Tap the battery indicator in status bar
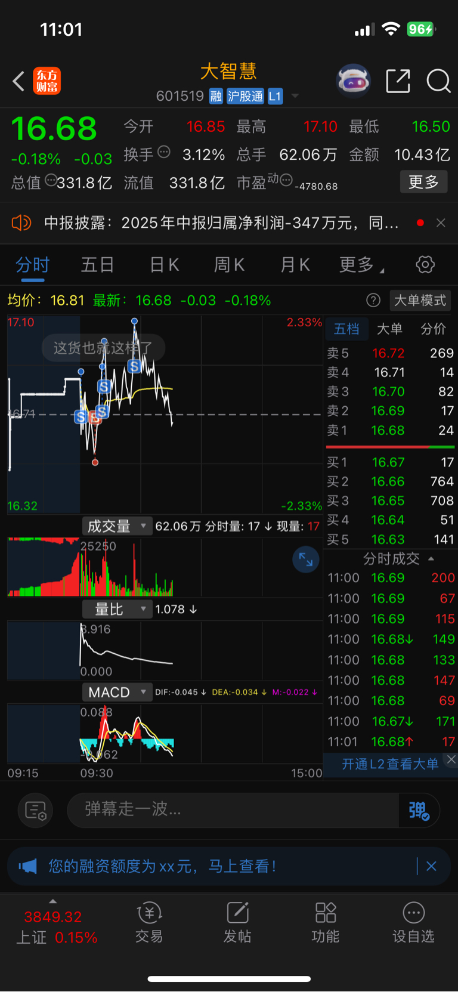This screenshot has width=458, height=992. (x=422, y=29)
